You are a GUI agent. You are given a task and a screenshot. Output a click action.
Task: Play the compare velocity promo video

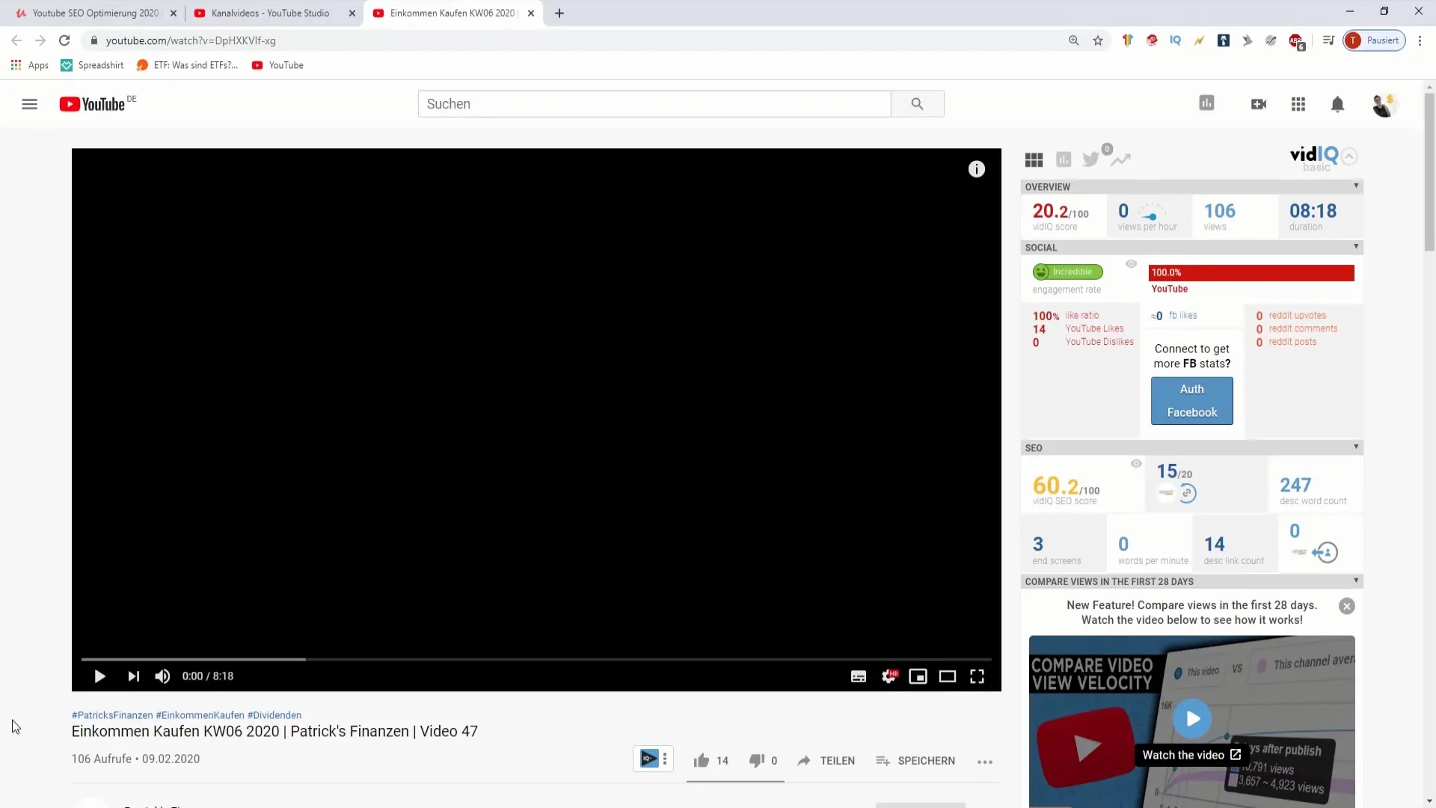tap(1191, 719)
